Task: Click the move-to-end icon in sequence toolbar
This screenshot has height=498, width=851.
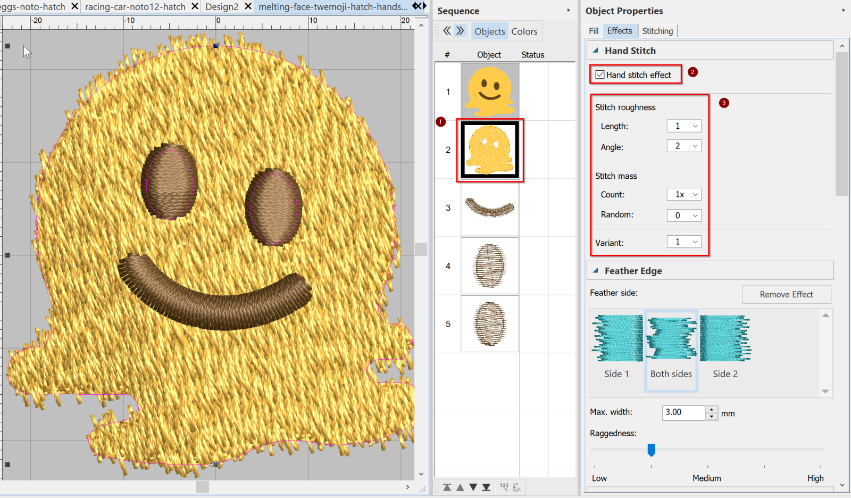Action: point(486,486)
